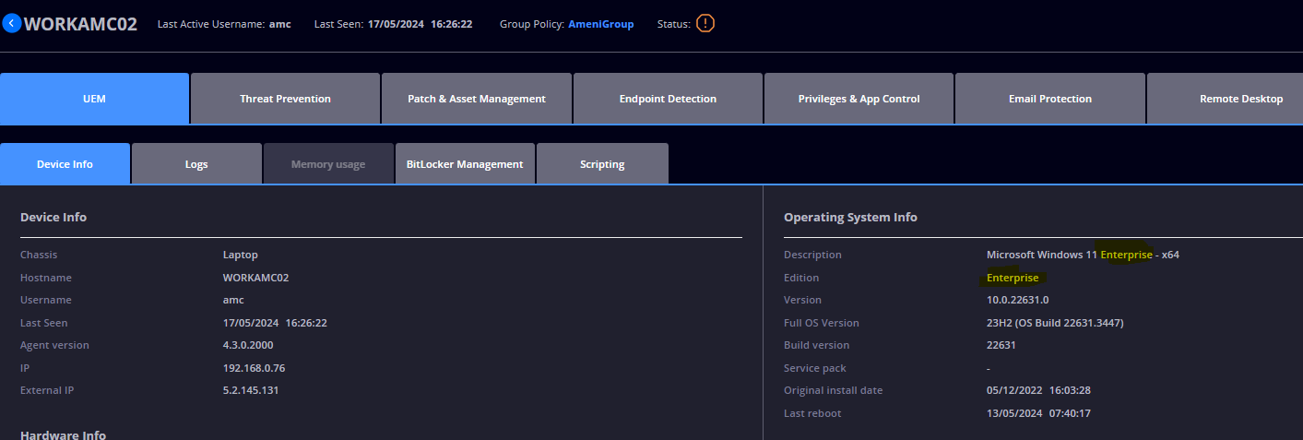1303x440 pixels.
Task: Click the Version value 10.0.22631.0
Action: [x=1017, y=300]
